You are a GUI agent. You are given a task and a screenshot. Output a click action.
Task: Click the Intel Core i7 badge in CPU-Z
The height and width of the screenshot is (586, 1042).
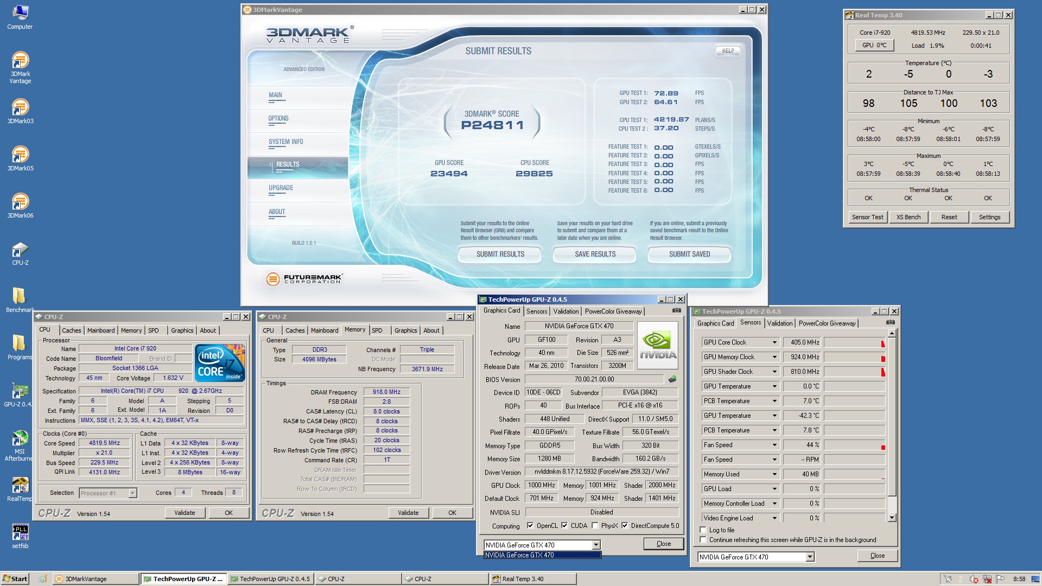pos(220,363)
